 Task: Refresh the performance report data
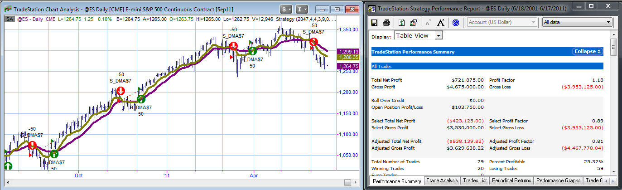pyautogui.click(x=401, y=22)
